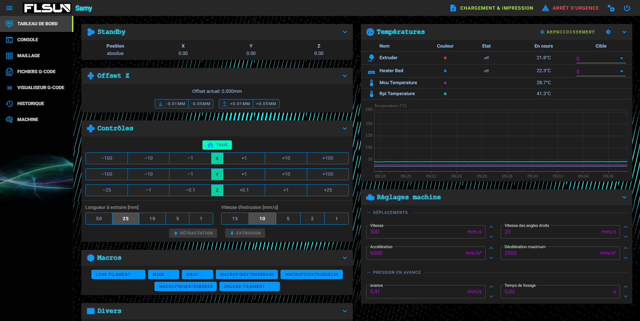Click the power icon in top bar
640x321 pixels.
[627, 8]
